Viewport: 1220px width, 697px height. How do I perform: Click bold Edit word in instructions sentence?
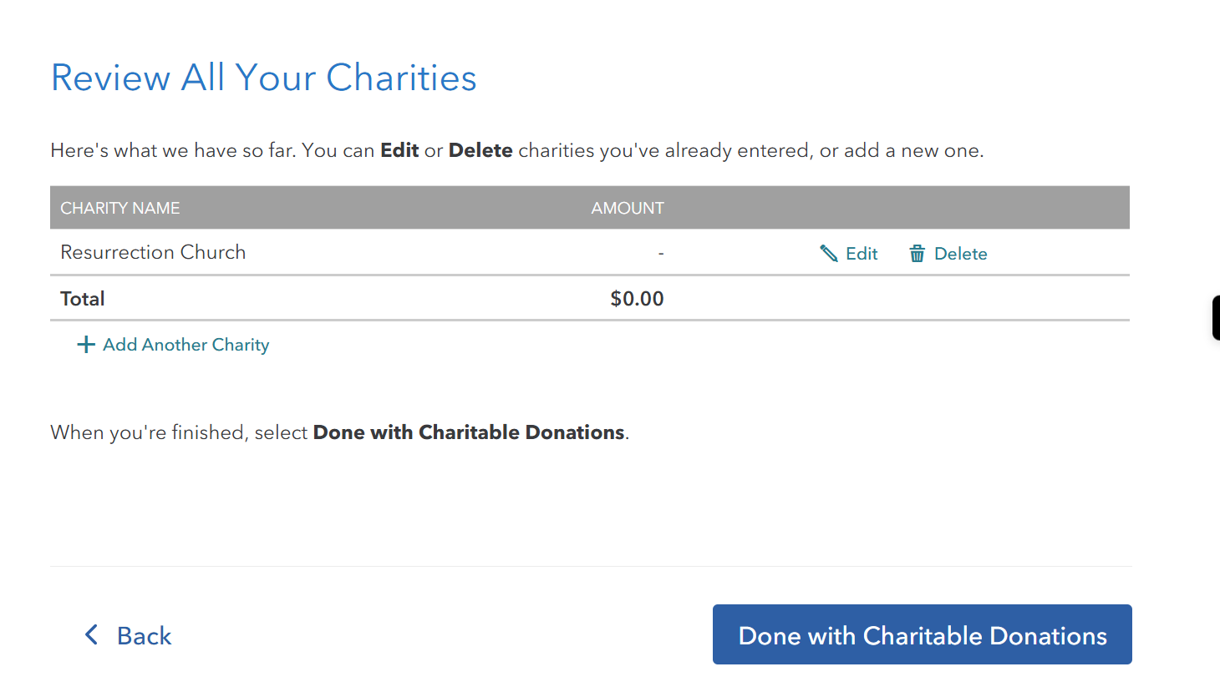point(399,150)
